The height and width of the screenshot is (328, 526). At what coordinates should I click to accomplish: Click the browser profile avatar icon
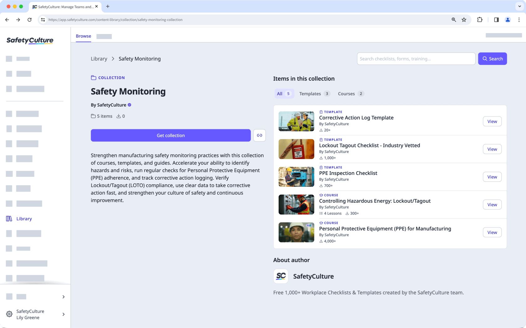coord(508,20)
